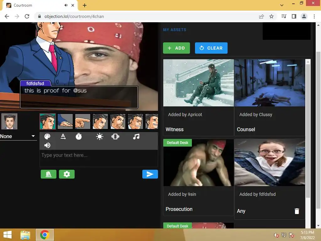This screenshot has height=241, width=321.
Task: Click the assets list scrollbar
Action: point(308,131)
